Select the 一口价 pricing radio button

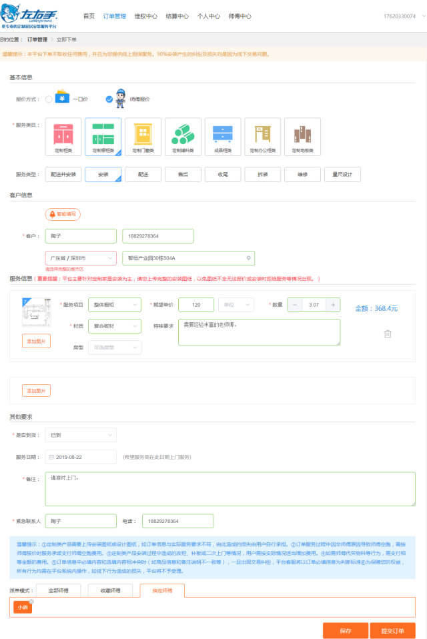pyautogui.click(x=49, y=99)
